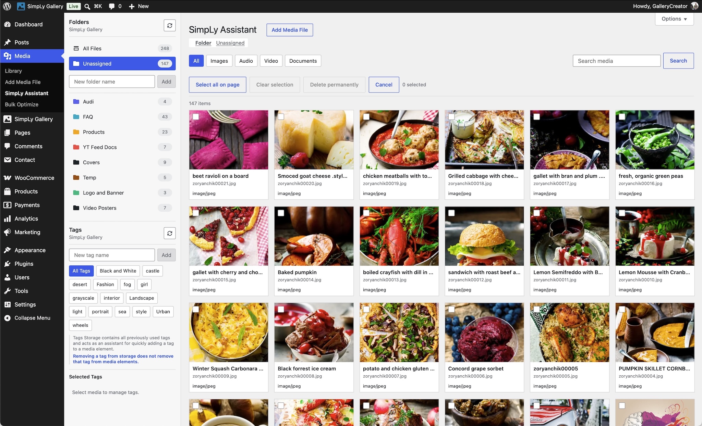Refresh the Folders panel
The height and width of the screenshot is (426, 702).
click(170, 25)
